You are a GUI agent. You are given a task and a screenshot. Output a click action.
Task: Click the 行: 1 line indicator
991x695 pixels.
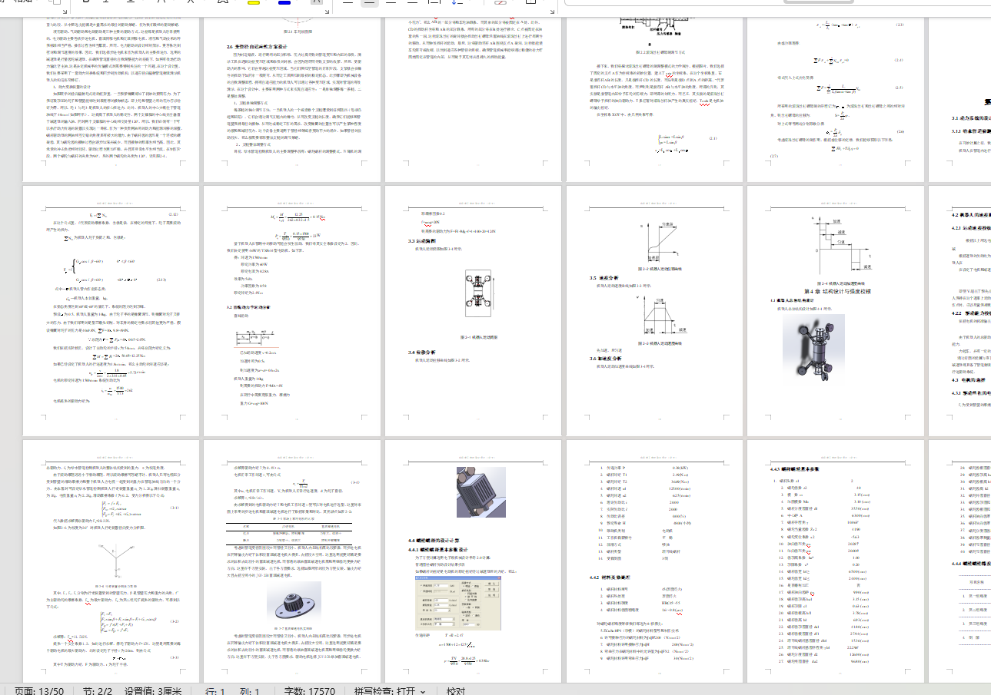[x=216, y=691]
